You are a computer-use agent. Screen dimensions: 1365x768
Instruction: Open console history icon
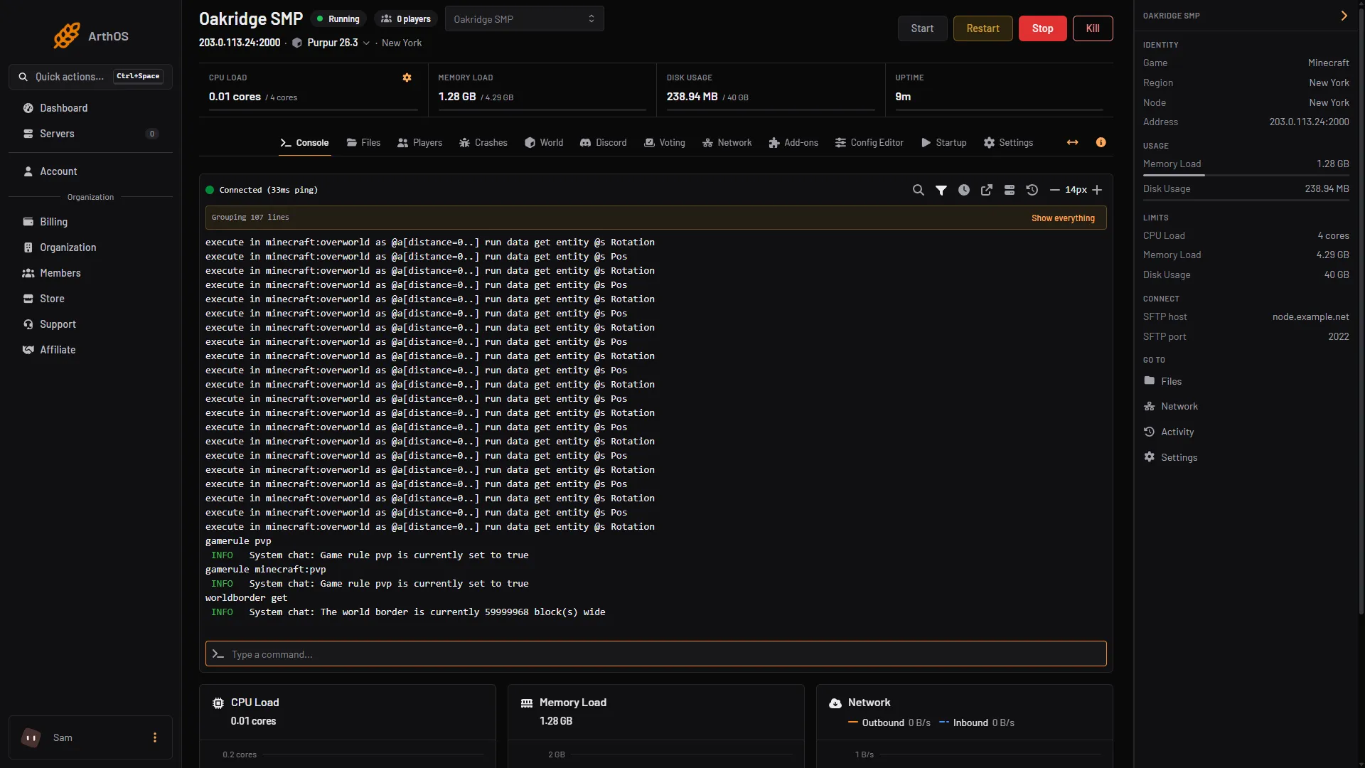1032,190
